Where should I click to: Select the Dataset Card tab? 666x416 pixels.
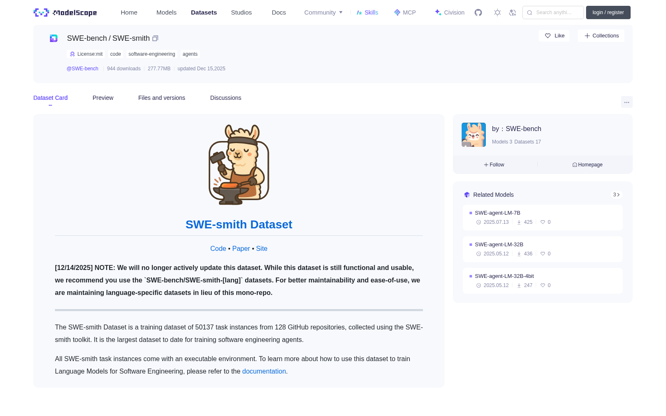click(x=50, y=98)
